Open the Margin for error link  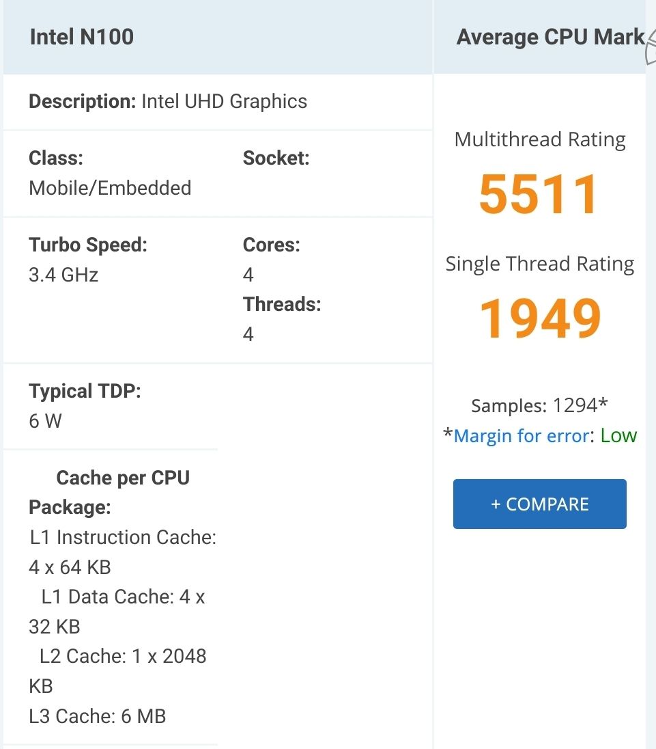tap(520, 436)
